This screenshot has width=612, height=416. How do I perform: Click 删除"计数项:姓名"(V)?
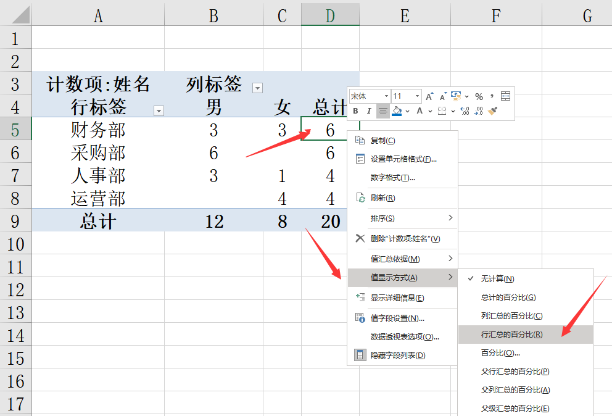[402, 239]
